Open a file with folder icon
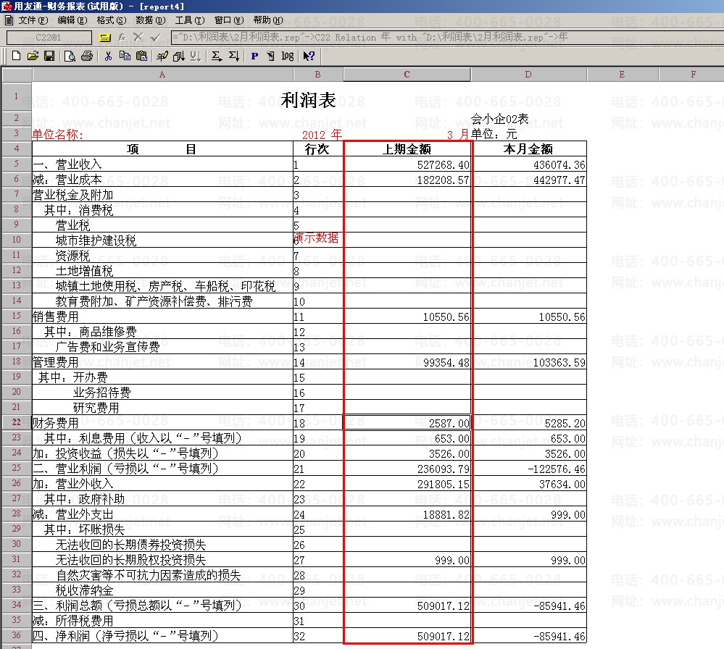The height and width of the screenshot is (649, 724). pos(33,56)
